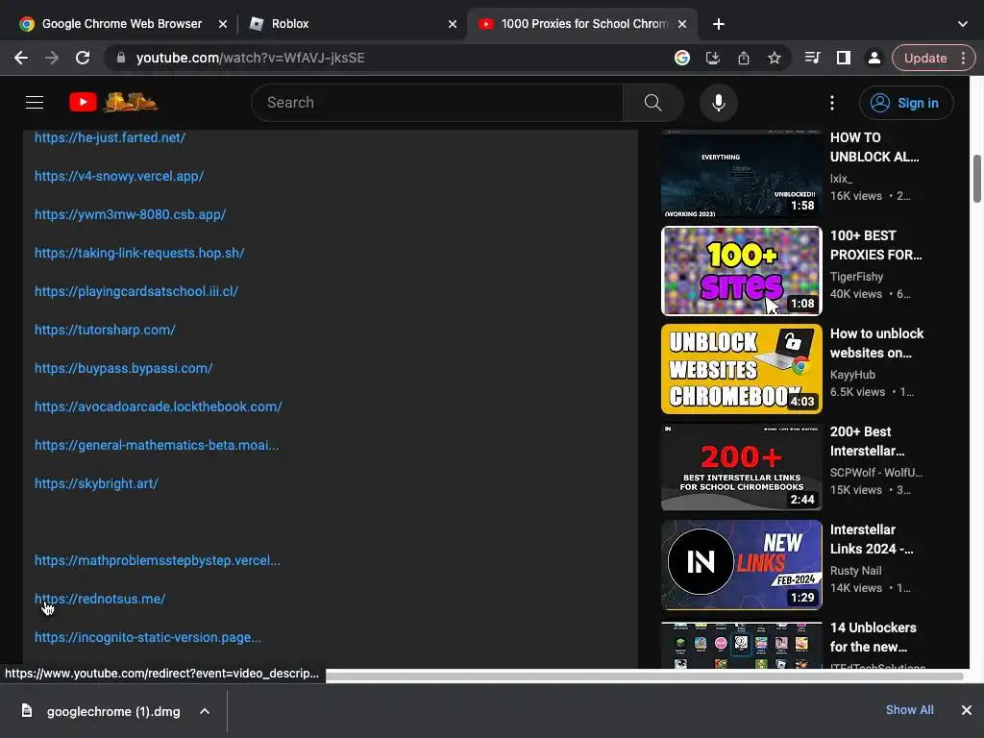Open incognito-static-version.page link

pyautogui.click(x=147, y=637)
